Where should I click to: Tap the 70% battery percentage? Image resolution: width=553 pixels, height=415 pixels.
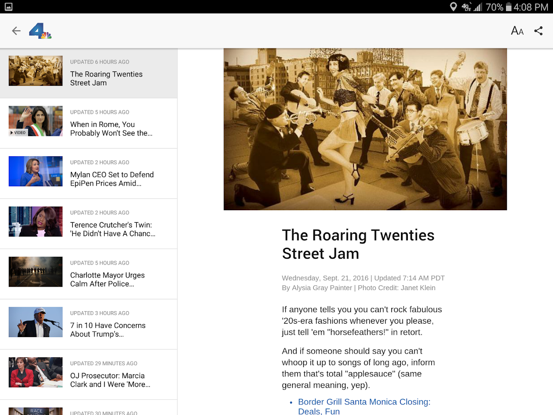[494, 7]
